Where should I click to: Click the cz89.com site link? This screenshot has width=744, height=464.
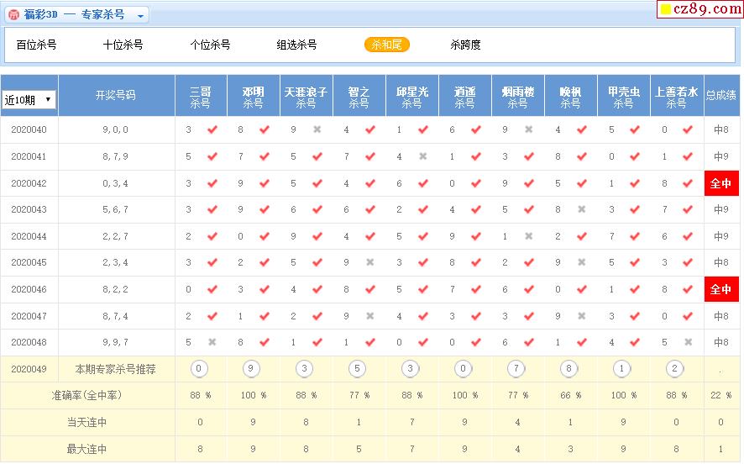(x=696, y=10)
